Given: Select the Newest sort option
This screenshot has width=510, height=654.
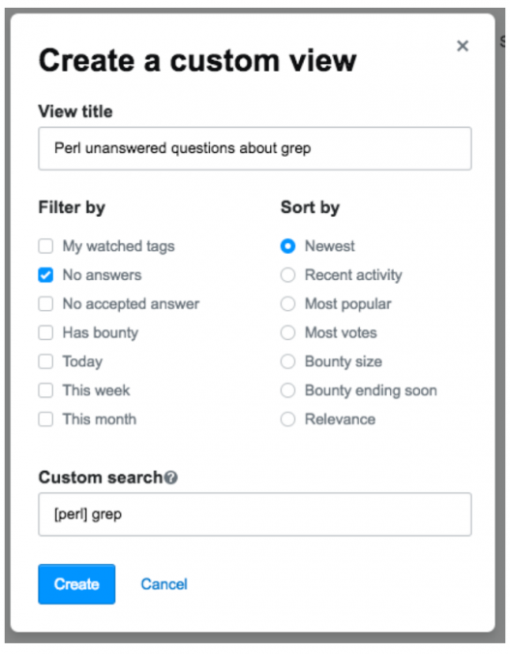Looking at the screenshot, I should coord(288,246).
